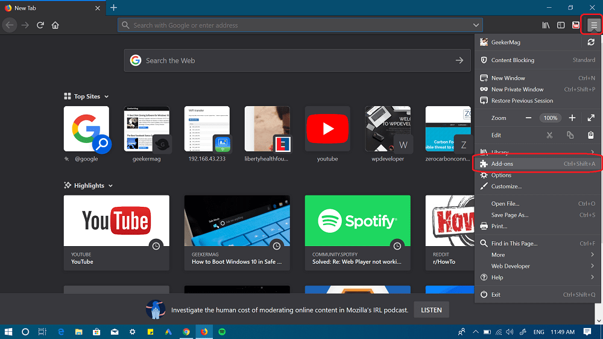Open Options in the menu
Screen dimensions: 603x339
[x=538, y=175]
